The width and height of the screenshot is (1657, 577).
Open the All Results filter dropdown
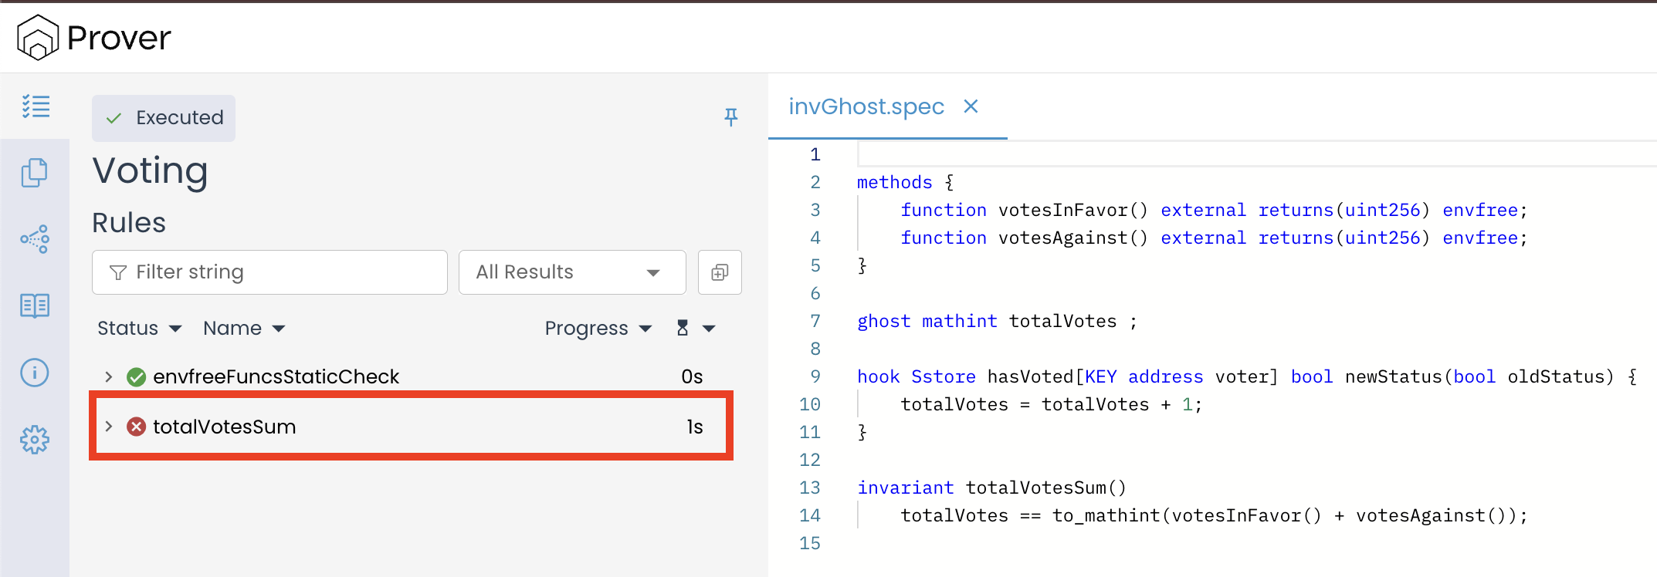pyautogui.click(x=571, y=272)
